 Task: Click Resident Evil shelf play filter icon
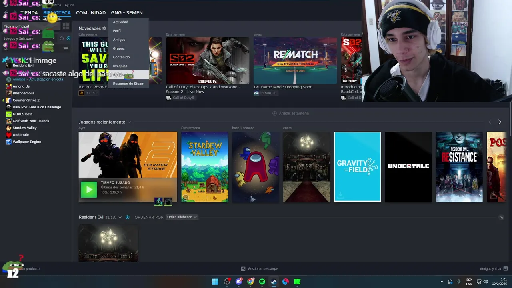click(x=128, y=217)
